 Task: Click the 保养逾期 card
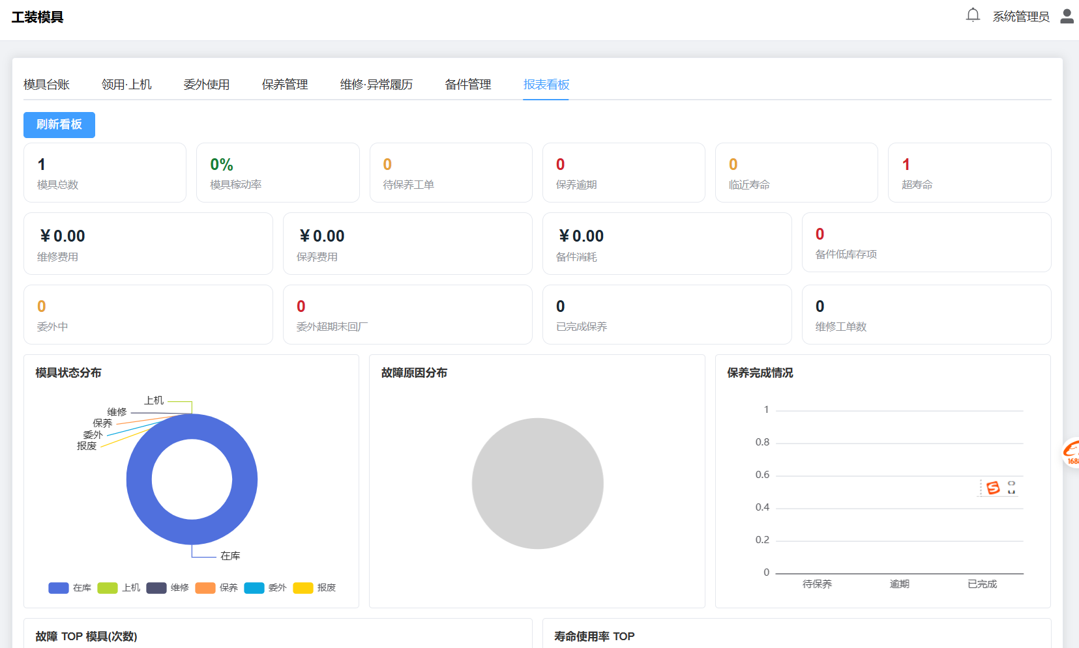click(624, 173)
